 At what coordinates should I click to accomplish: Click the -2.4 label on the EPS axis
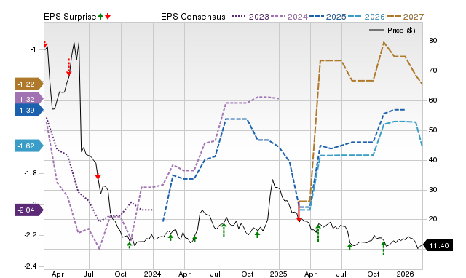pos(30,266)
